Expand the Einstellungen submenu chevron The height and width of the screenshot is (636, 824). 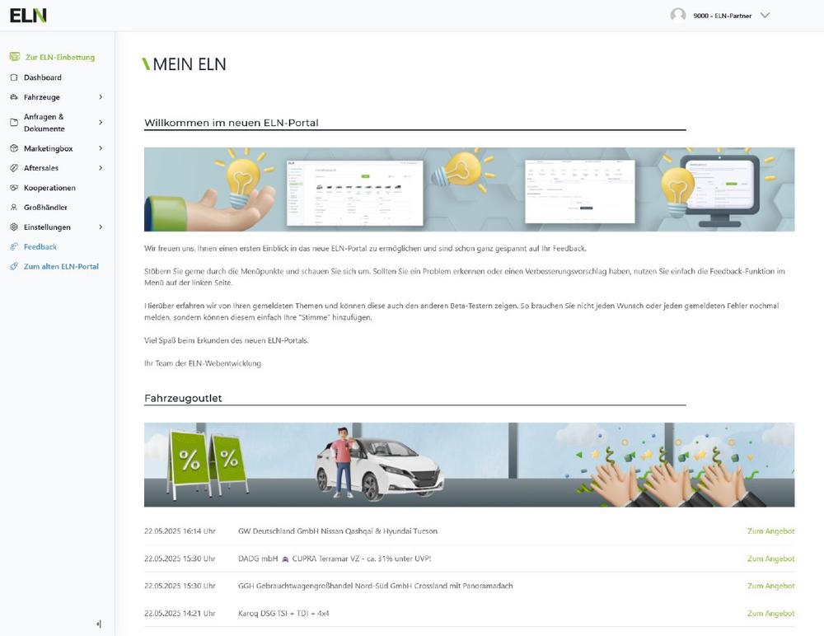coord(101,227)
